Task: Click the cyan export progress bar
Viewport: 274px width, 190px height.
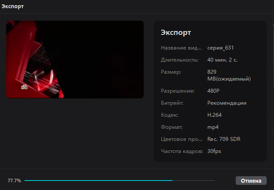Action: pyautogui.click(x=120, y=181)
